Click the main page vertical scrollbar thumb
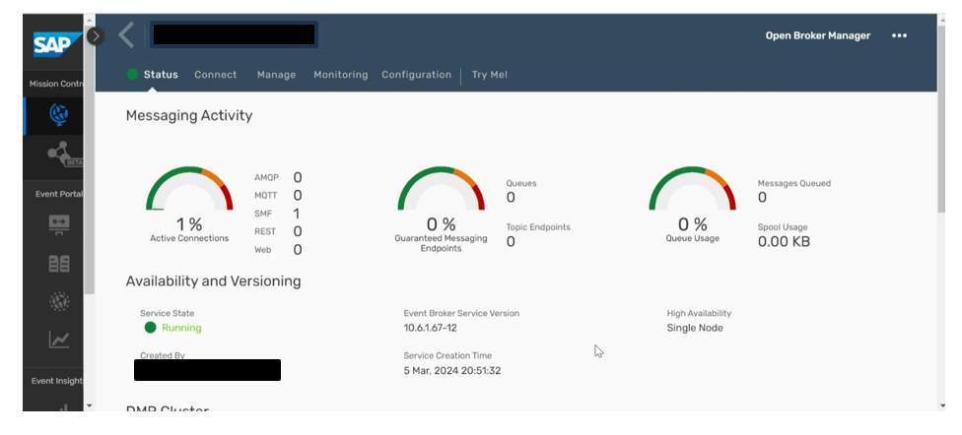Screen dimensions: 962x435 (941, 119)
